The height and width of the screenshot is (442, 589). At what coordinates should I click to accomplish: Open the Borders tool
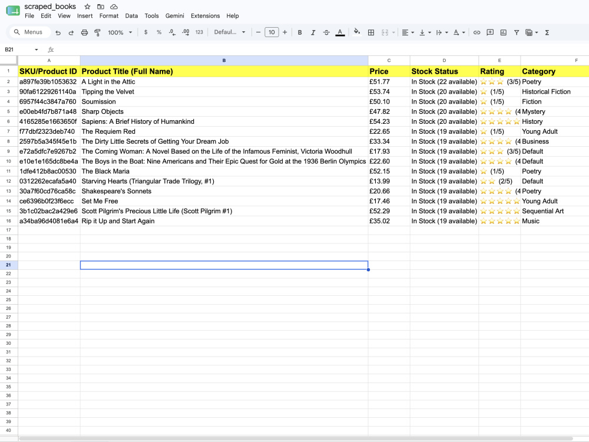371,32
